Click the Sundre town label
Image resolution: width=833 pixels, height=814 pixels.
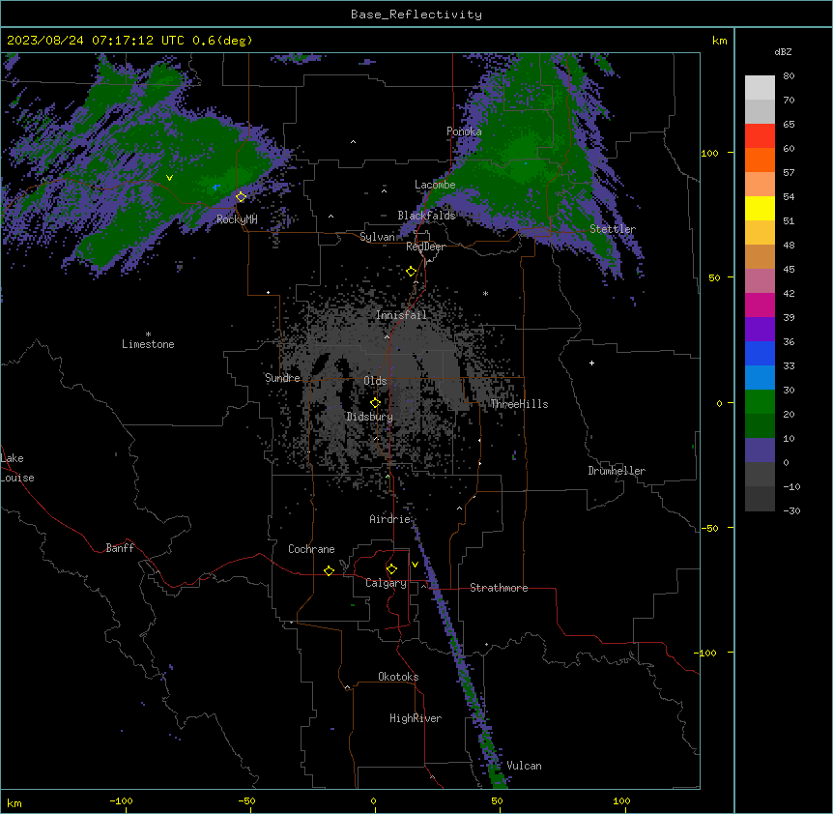coord(282,378)
